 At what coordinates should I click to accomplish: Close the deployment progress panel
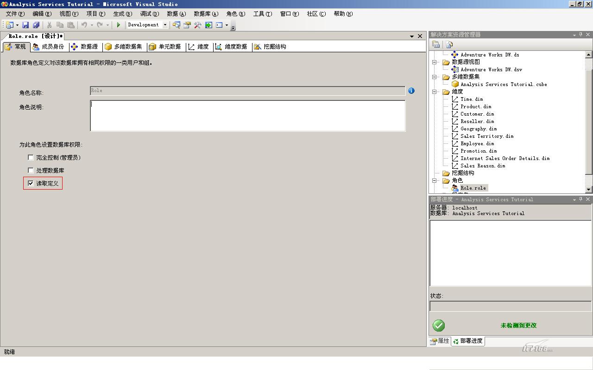click(588, 199)
